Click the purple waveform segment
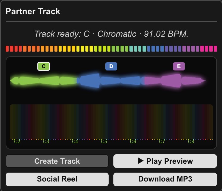The height and width of the screenshot is (191, 222). pos(175,81)
